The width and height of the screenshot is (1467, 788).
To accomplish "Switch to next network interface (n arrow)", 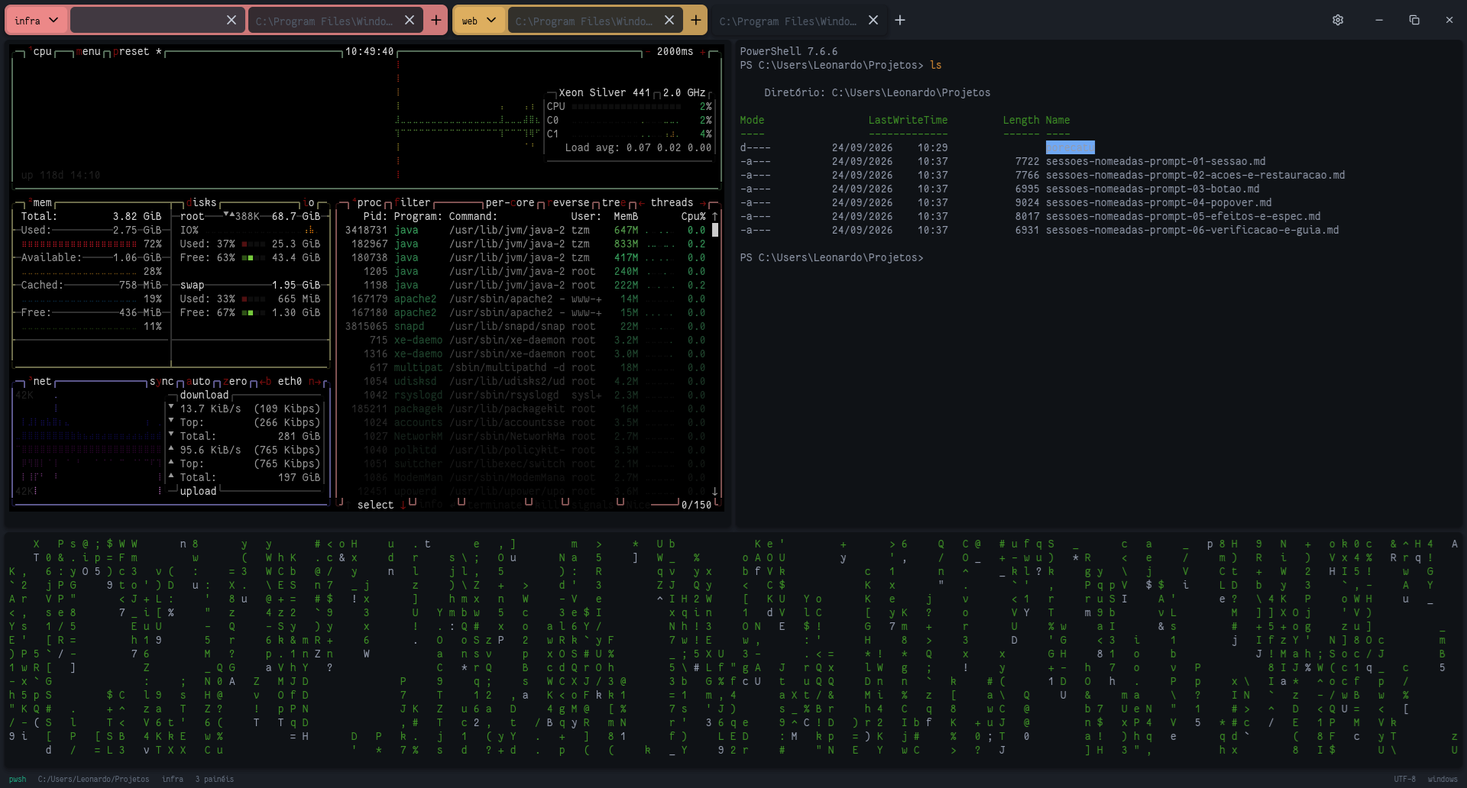I will (314, 381).
